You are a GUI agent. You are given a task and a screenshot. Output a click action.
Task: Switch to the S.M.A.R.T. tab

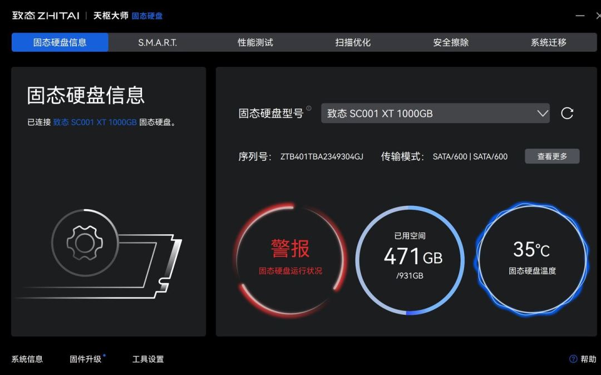pos(157,42)
